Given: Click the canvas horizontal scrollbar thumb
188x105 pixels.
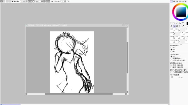Looking at the screenshot, I should [79, 94].
